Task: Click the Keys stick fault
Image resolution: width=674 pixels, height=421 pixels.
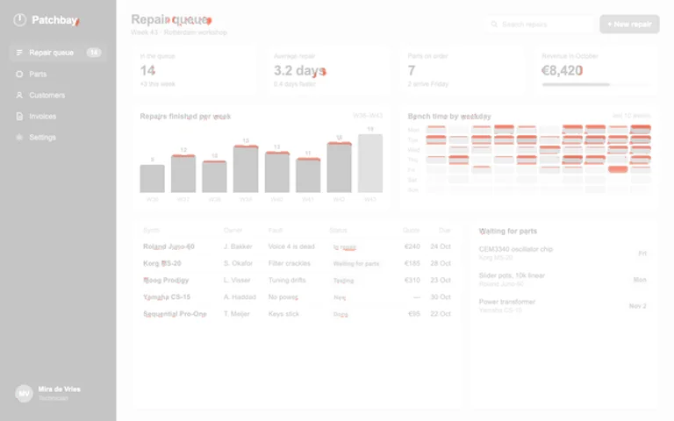Action: (x=283, y=314)
